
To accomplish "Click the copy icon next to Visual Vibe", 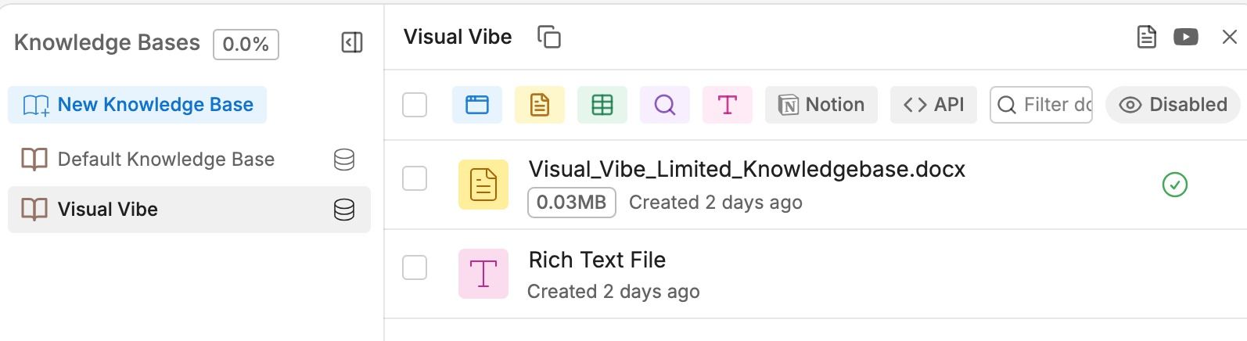I will tap(549, 37).
